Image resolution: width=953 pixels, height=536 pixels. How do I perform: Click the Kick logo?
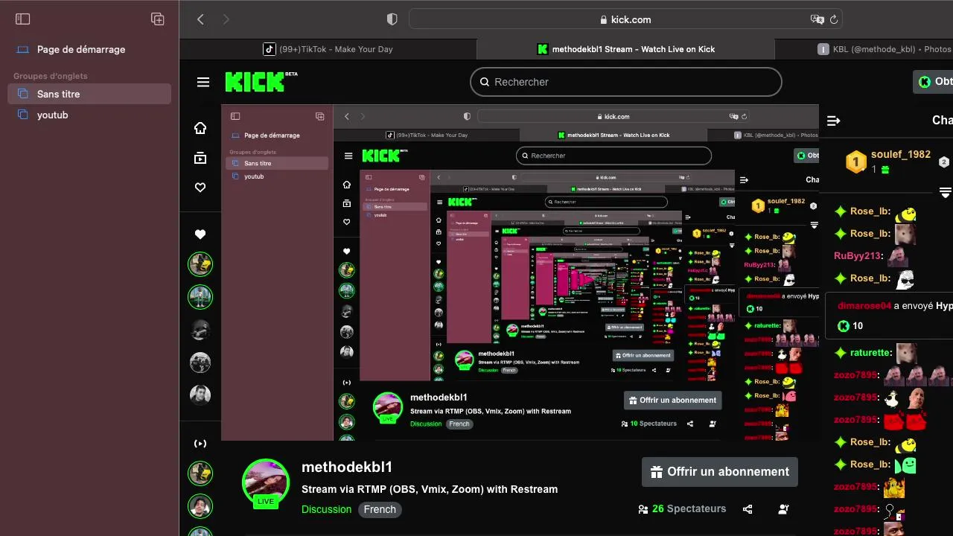[261, 81]
